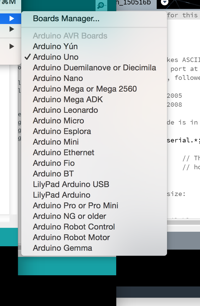Image resolution: width=200 pixels, height=306 pixels.
Task: Choose Arduino BT board
Action: point(94,174)
